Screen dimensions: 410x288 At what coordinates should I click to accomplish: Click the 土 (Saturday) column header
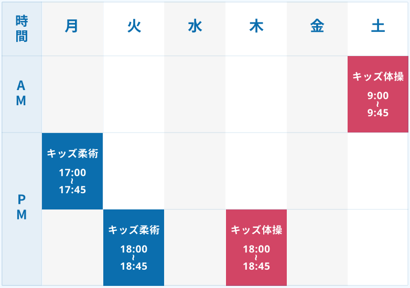[377, 28]
